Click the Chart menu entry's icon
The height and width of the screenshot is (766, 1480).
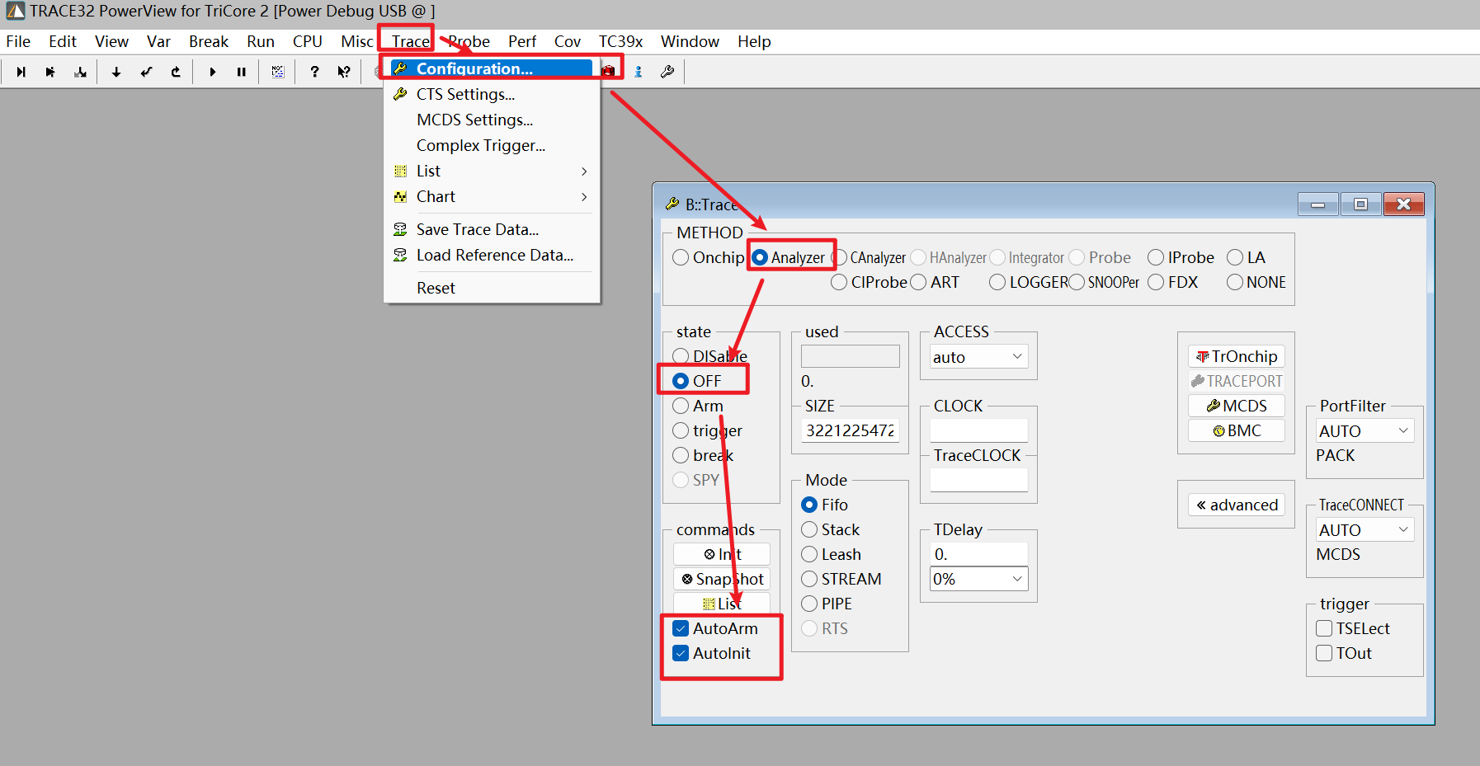click(400, 196)
